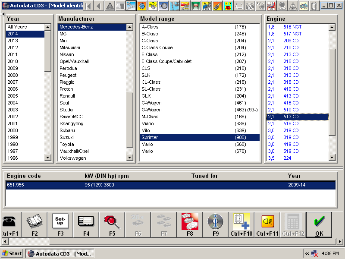Select All Years in the Year list

click(x=25, y=27)
